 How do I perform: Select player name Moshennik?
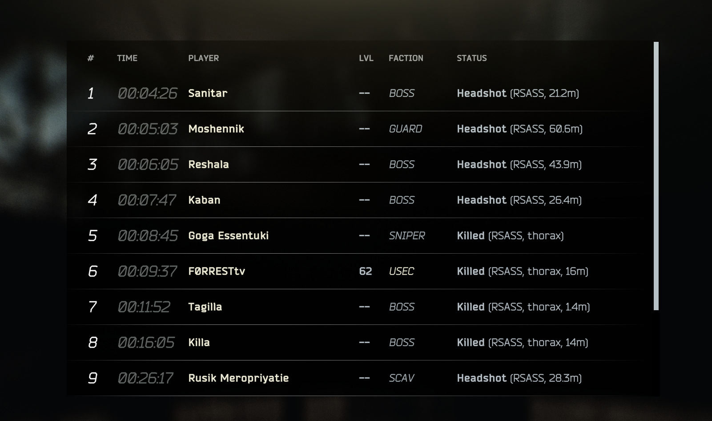click(x=216, y=129)
